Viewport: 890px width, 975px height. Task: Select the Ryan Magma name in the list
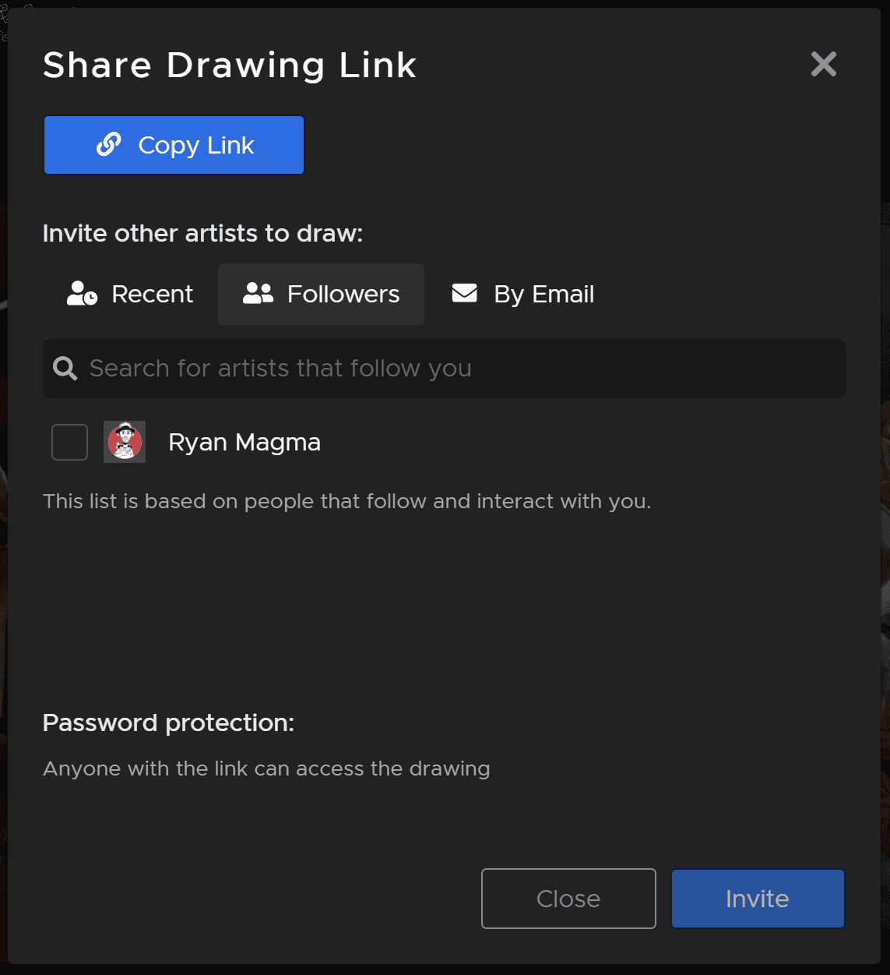[x=244, y=443]
